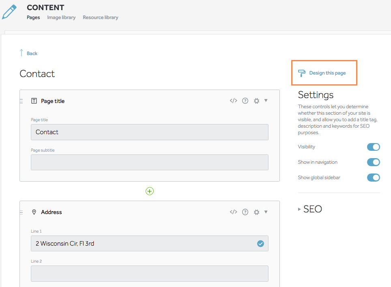
Task: Collapse the Page title block arrow
Action: click(266, 101)
